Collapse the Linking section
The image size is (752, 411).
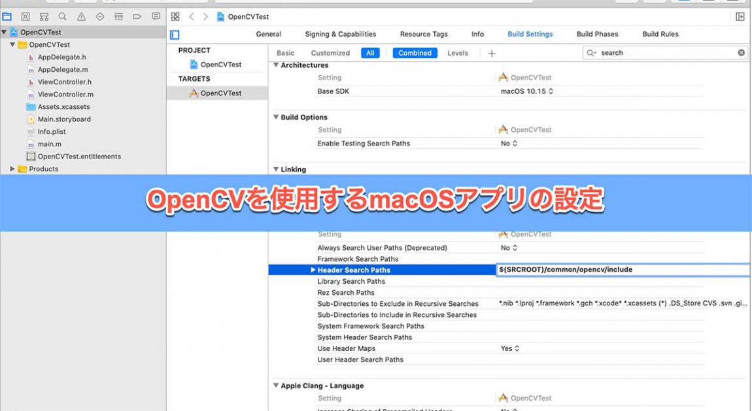click(x=276, y=170)
